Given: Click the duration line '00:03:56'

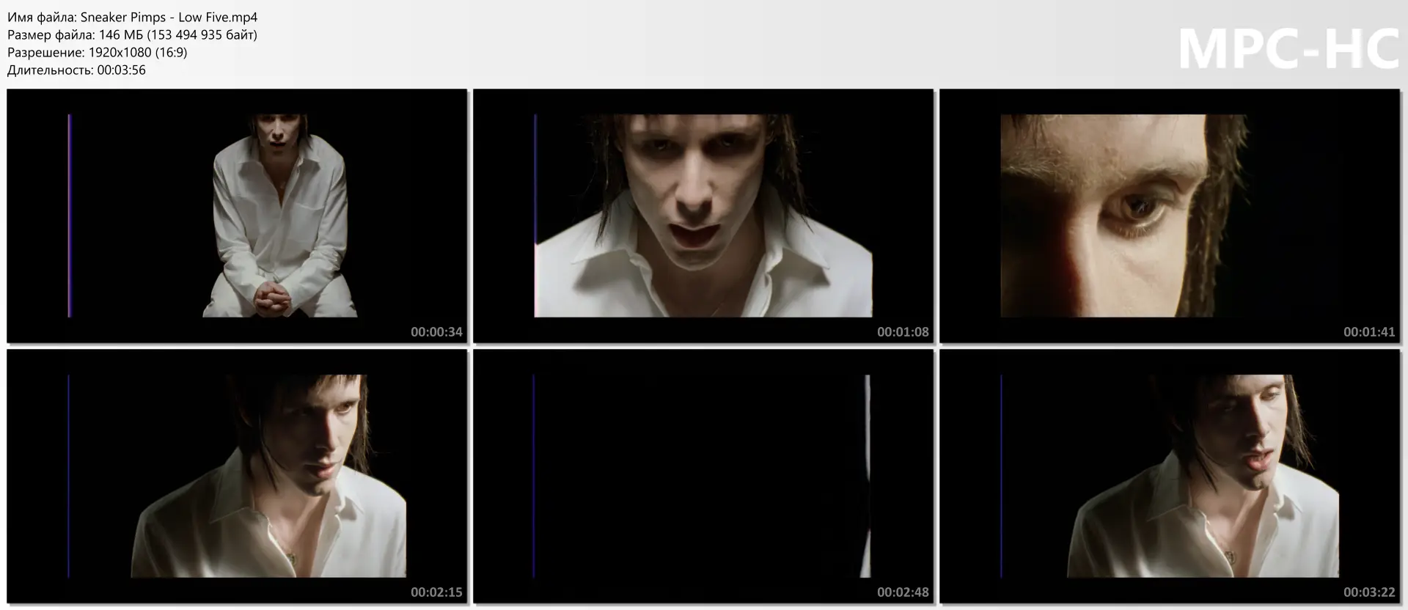Looking at the screenshot, I should tap(122, 70).
